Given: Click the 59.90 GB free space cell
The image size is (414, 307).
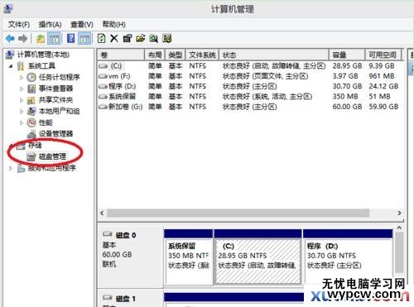Looking at the screenshot, I should pyautogui.click(x=383, y=107).
